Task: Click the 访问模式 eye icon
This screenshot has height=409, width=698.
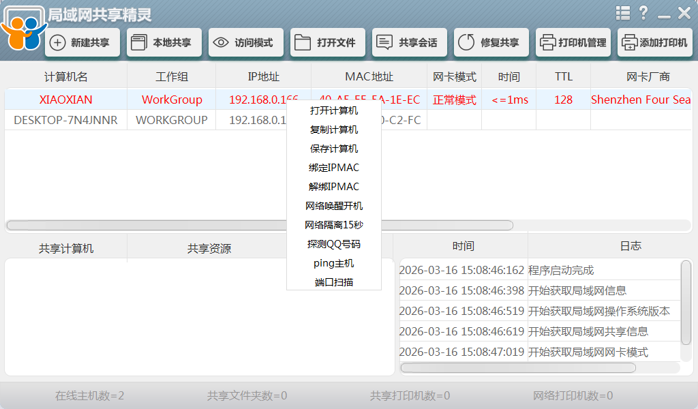Action: [x=221, y=43]
